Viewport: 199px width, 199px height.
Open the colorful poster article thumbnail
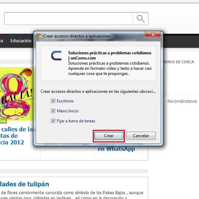[x=16, y=94]
